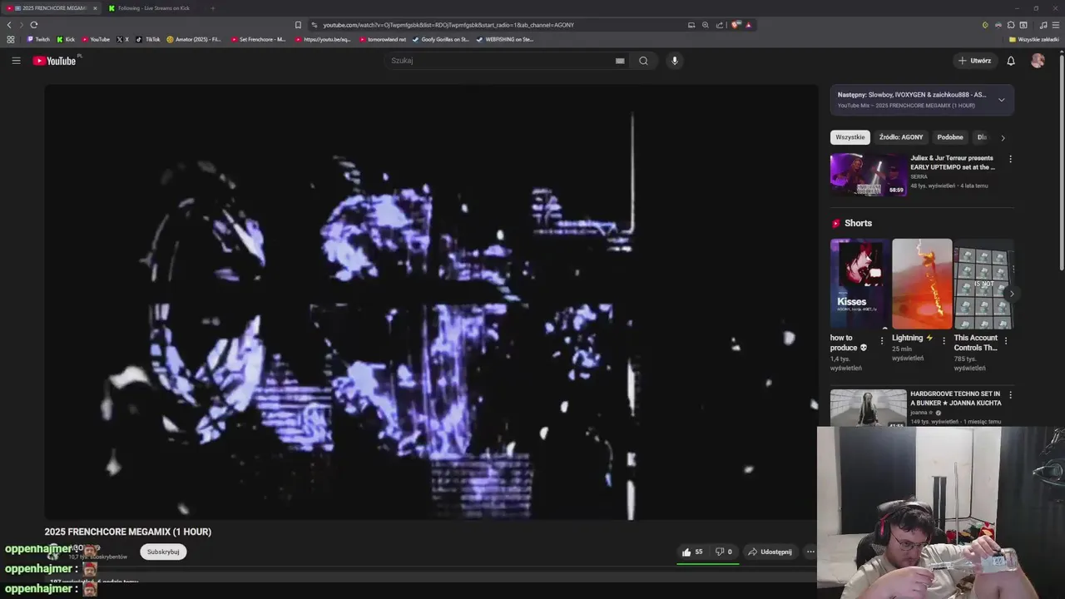Open TikTok bookmark
This screenshot has width=1065, height=599.
[148, 39]
